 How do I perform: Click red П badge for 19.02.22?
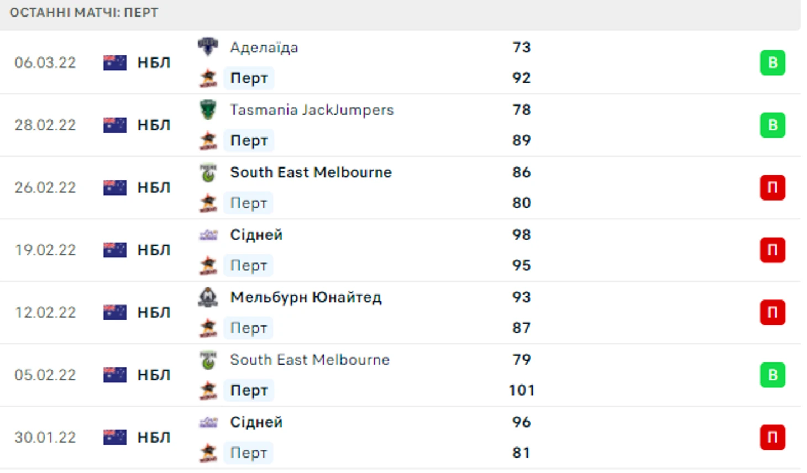click(772, 250)
